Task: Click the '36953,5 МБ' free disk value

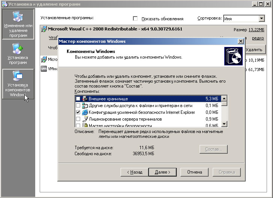Action: 143,154
